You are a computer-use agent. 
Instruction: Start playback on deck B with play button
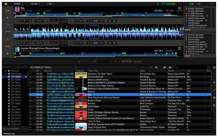coord(8,53)
